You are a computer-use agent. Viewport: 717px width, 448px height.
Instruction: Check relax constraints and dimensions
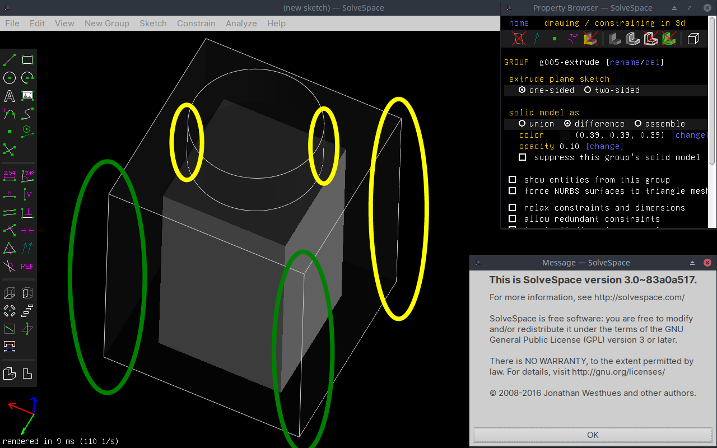512,208
